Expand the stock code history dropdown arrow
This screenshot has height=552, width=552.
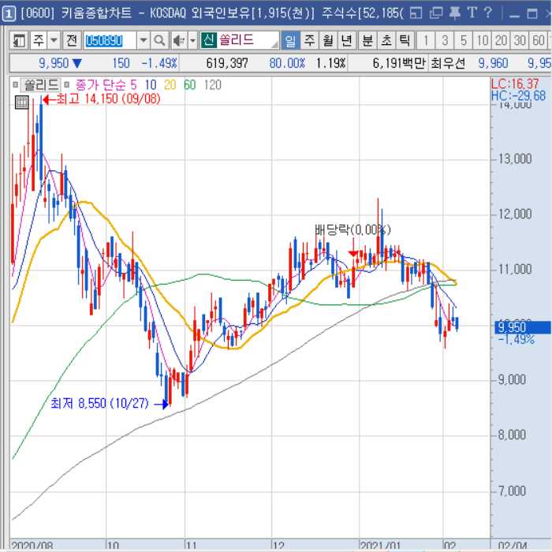pyautogui.click(x=144, y=41)
